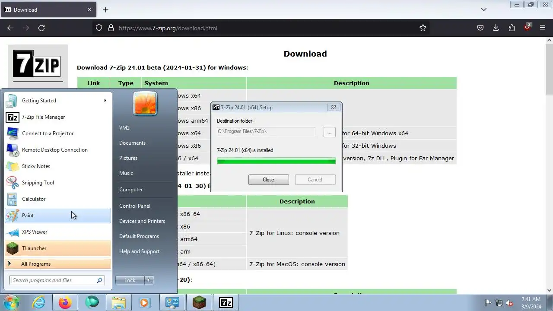Image resolution: width=553 pixels, height=311 pixels.
Task: Open the list all tabs dropdown
Action: 484,10
